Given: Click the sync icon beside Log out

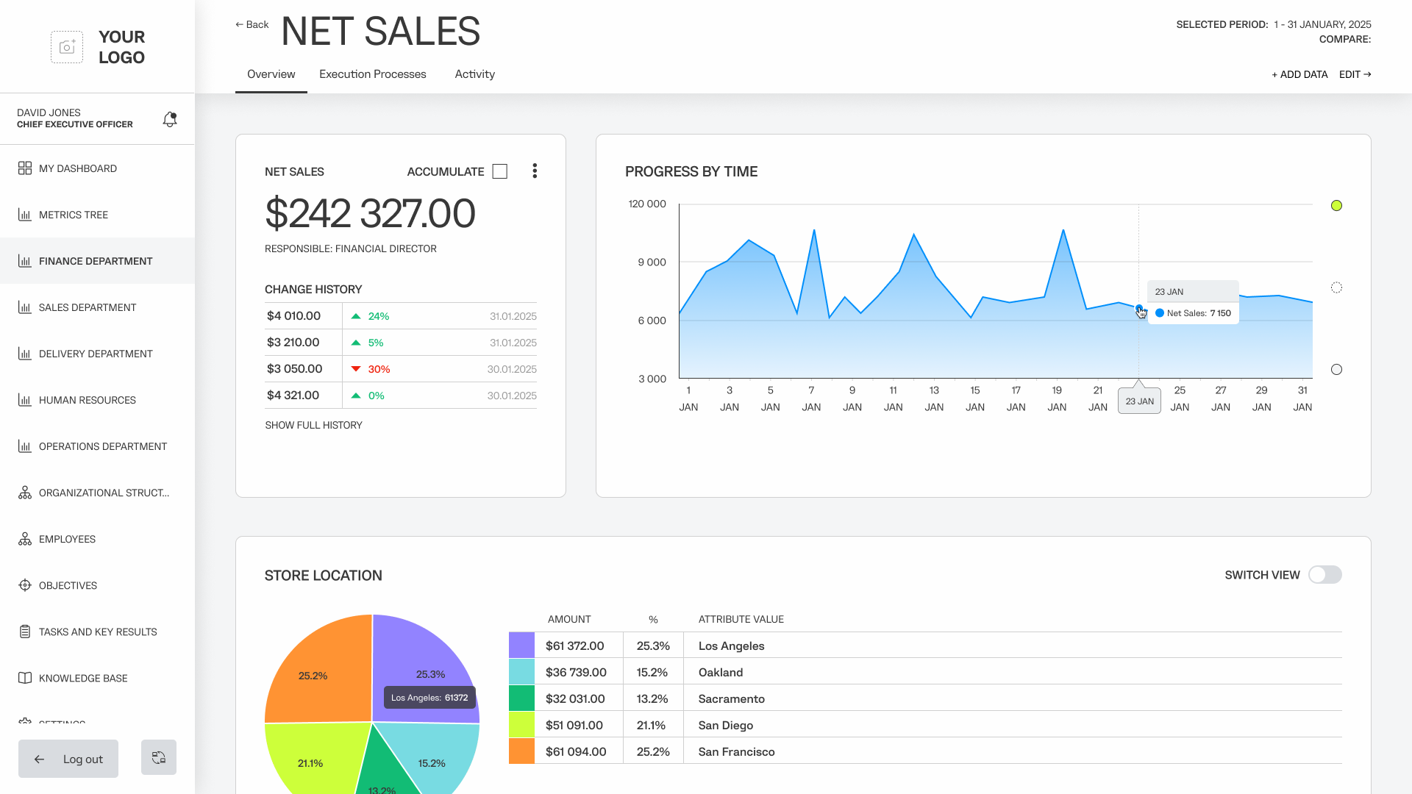Looking at the screenshot, I should (159, 757).
